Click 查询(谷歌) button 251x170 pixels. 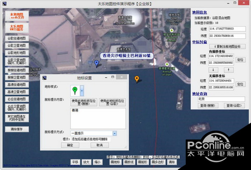[234, 106]
